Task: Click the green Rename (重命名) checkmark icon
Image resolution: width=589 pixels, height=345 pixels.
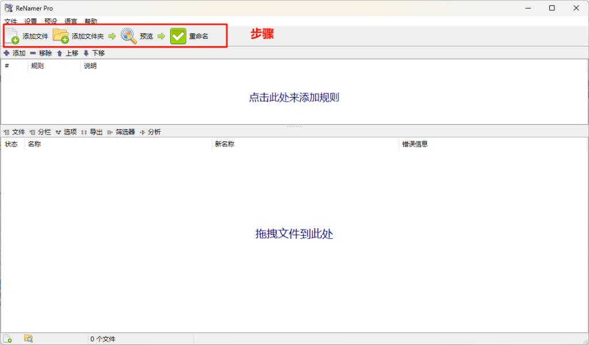Action: point(178,36)
